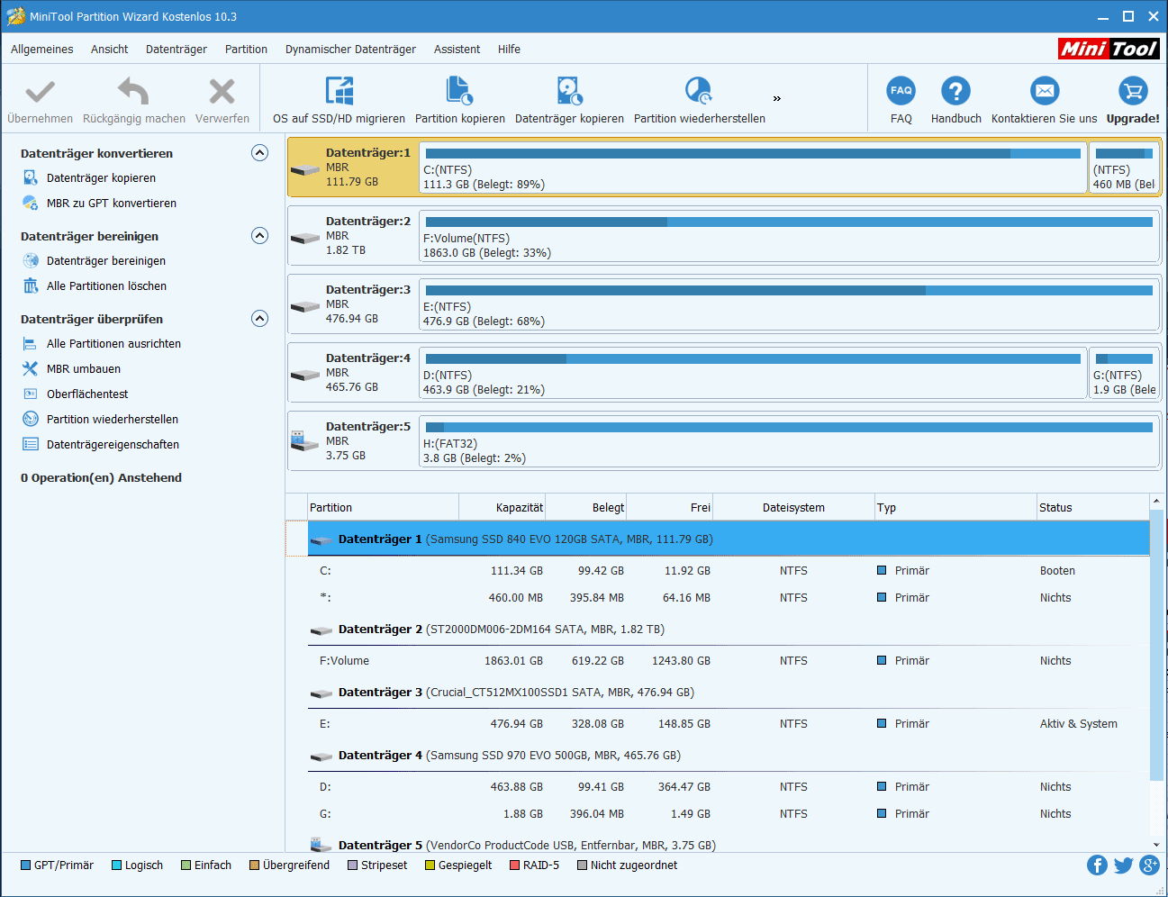Image resolution: width=1168 pixels, height=897 pixels.
Task: Click the Mini Tool logo
Action: (x=1109, y=49)
